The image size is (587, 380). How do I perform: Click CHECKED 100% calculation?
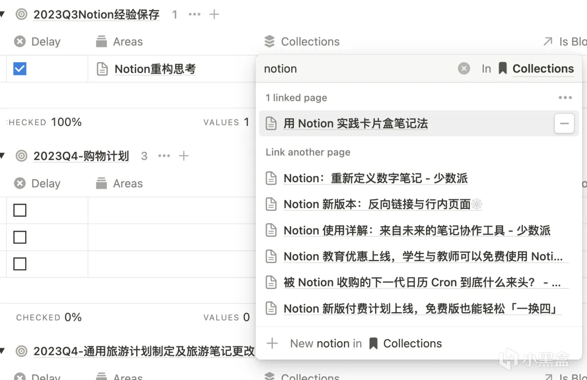tap(44, 122)
